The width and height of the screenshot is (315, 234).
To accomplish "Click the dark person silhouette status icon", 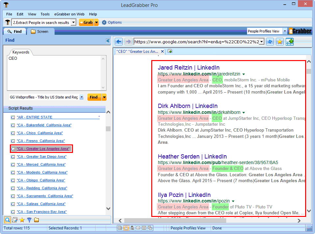I will tap(132, 228).
